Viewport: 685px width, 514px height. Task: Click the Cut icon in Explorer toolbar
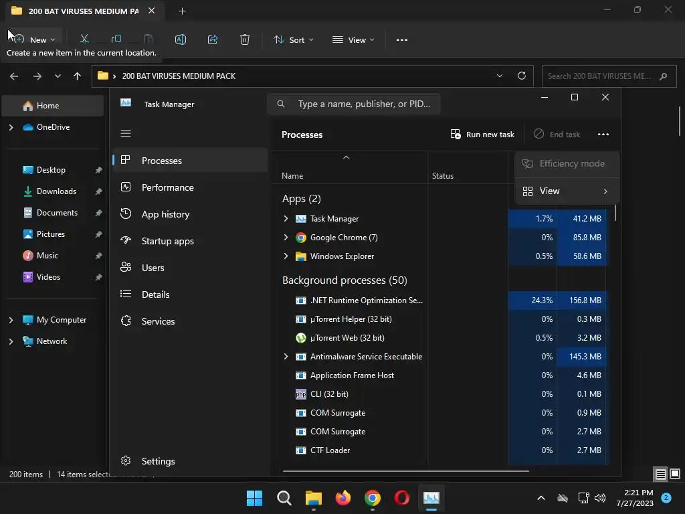84,39
